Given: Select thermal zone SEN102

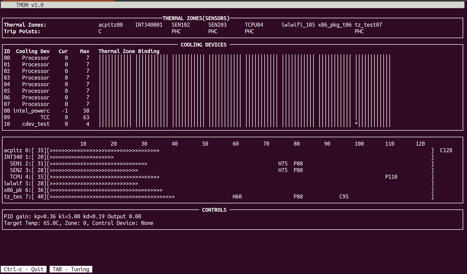Looking at the screenshot, I should click(181, 25).
